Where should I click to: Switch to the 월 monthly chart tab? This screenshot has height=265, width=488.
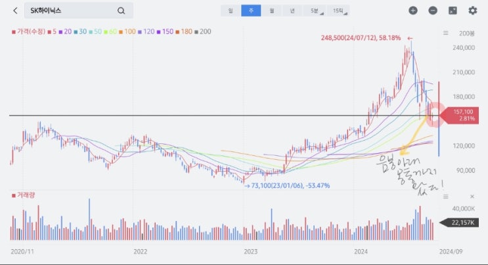tap(272, 11)
